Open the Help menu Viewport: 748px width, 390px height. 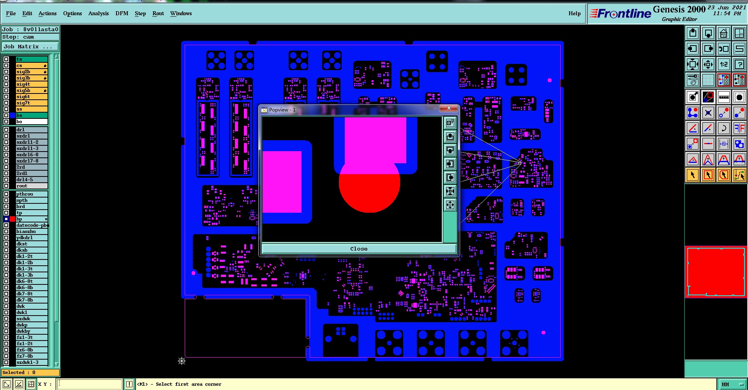click(x=574, y=13)
